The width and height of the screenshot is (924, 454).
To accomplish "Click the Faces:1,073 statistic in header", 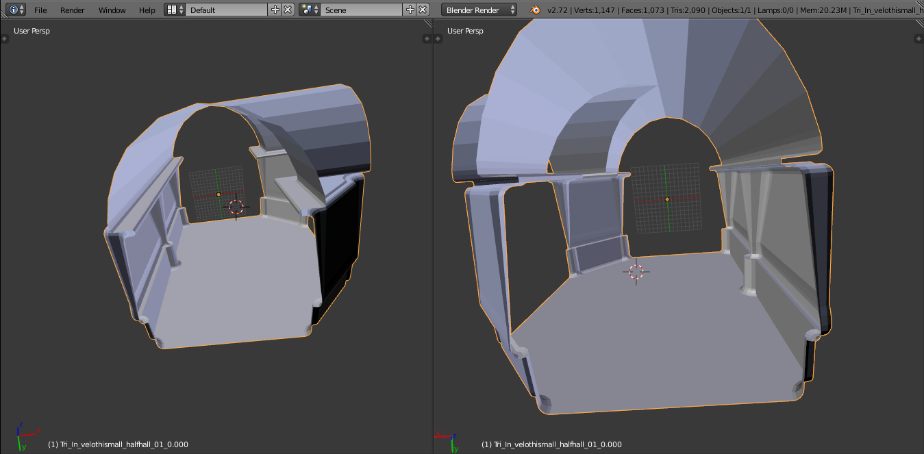I will coord(643,10).
